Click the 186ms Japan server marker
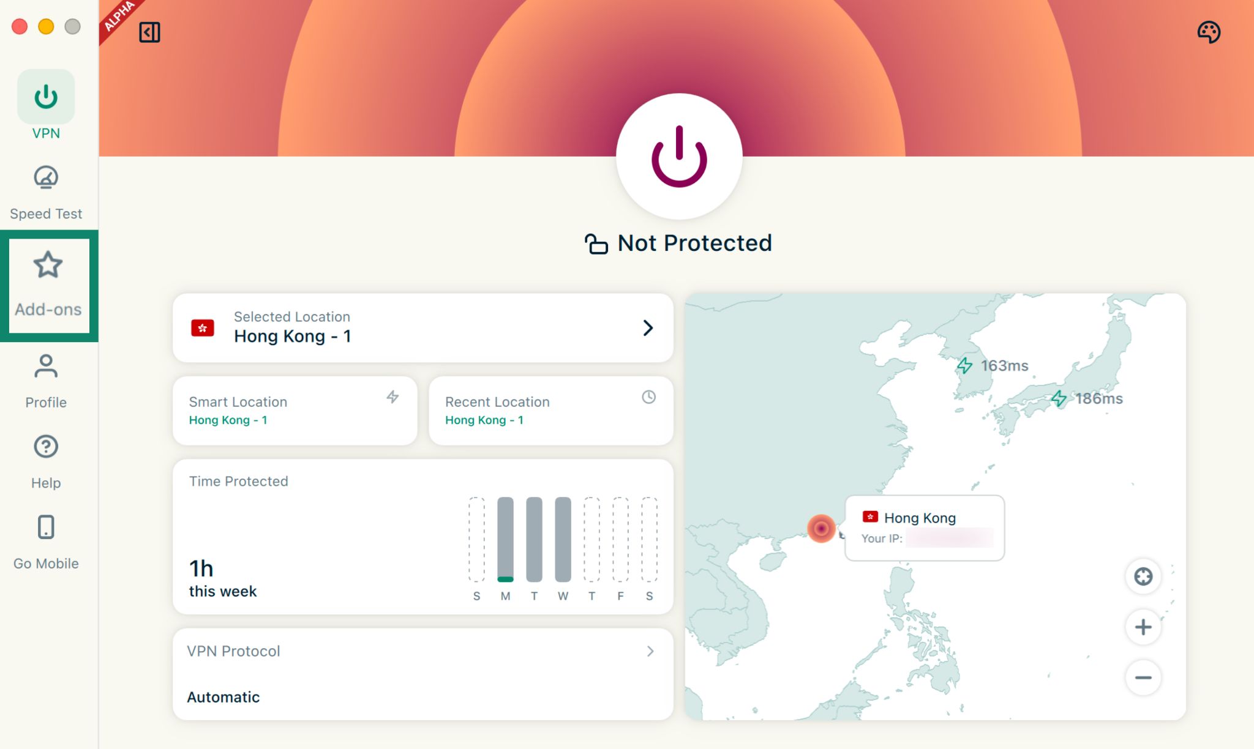The image size is (1254, 749). [1059, 399]
